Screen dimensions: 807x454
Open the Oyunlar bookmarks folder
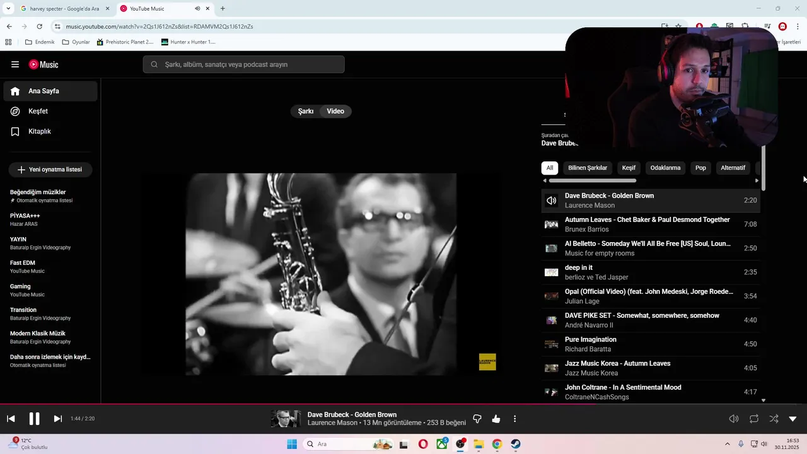click(x=76, y=42)
